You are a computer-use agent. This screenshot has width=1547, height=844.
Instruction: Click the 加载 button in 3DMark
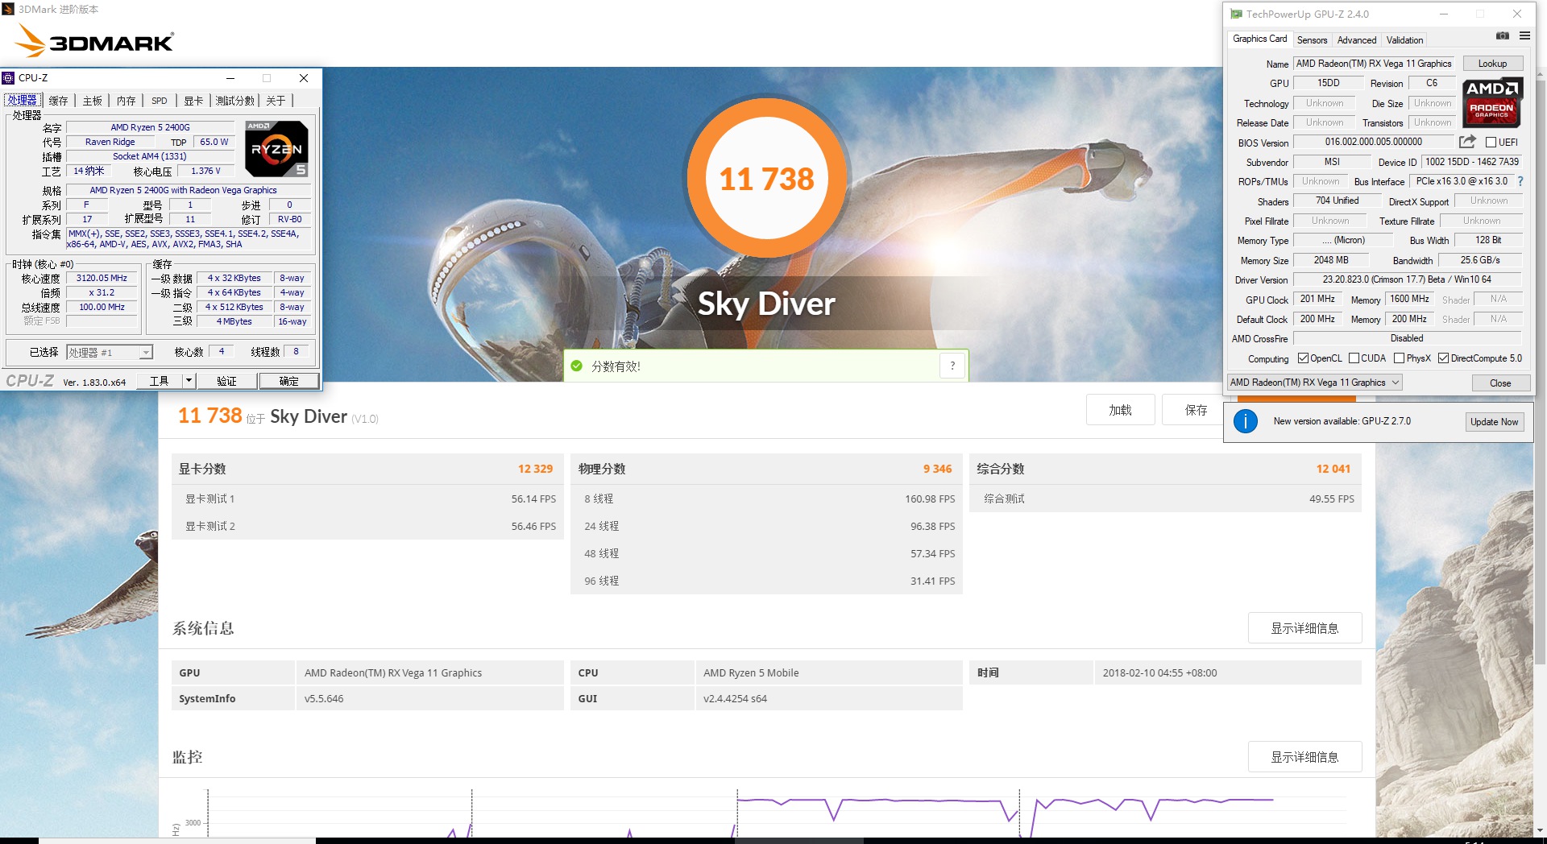click(x=1120, y=410)
